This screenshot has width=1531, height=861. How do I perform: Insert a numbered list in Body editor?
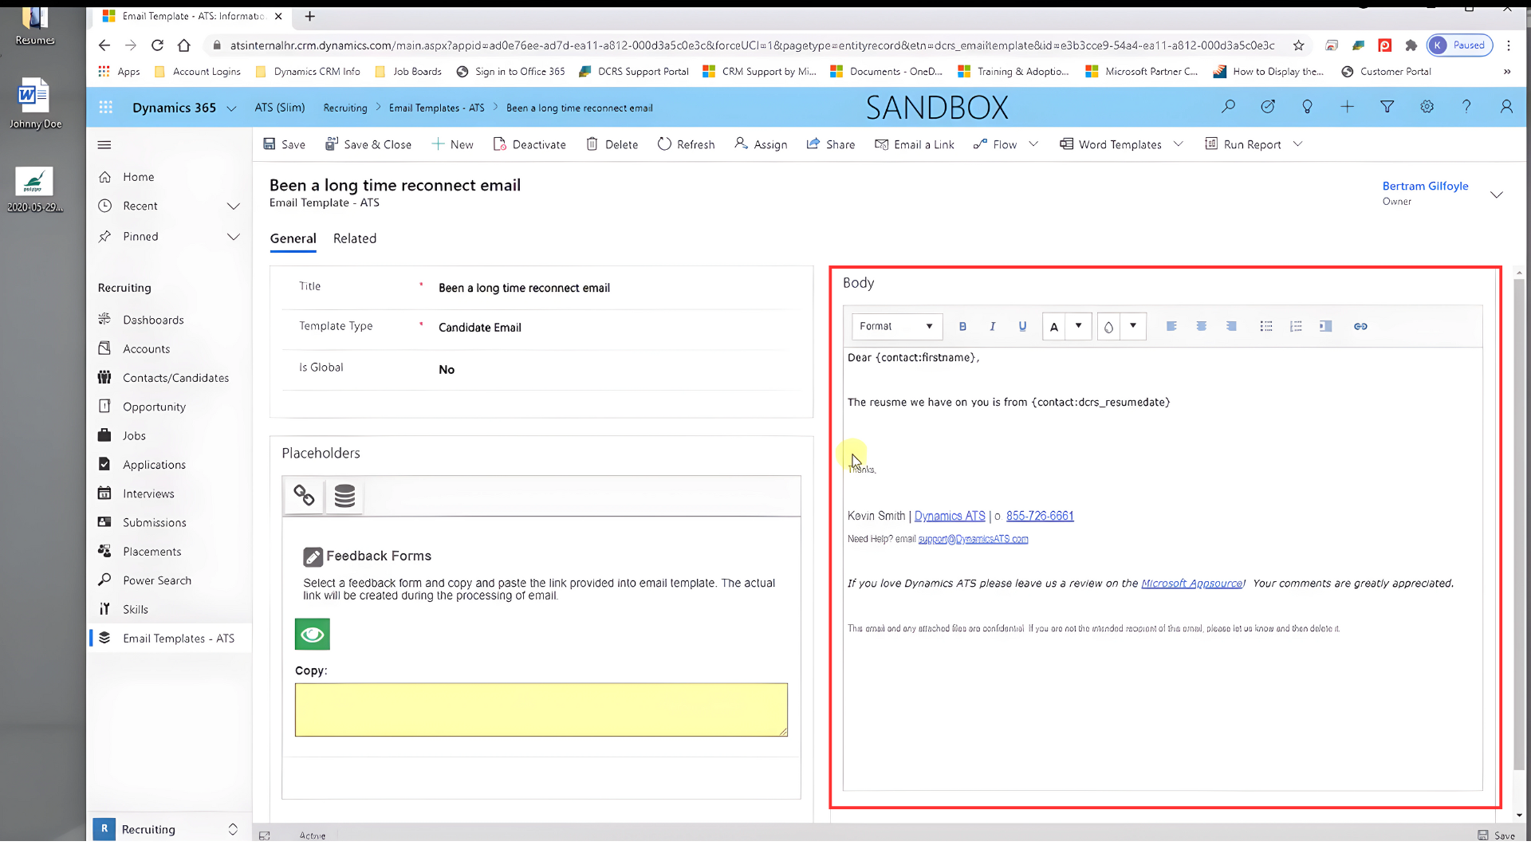tap(1296, 326)
